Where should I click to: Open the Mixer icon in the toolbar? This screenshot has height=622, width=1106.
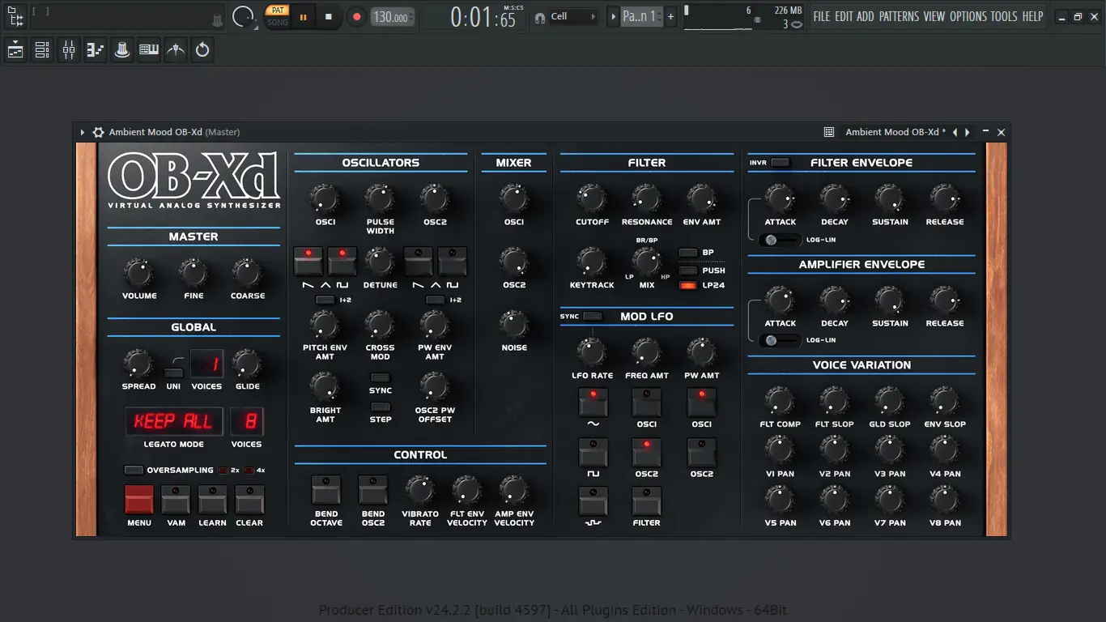[68, 49]
